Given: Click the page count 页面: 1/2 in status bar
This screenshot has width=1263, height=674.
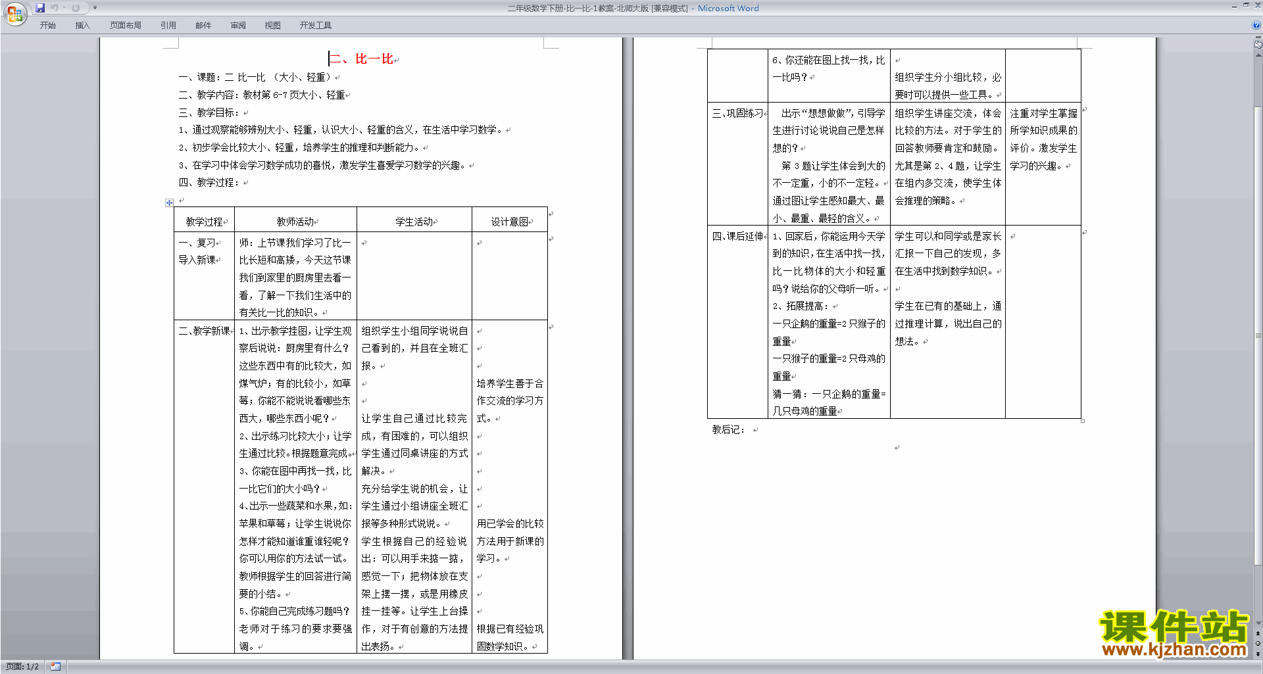Looking at the screenshot, I should click(x=22, y=667).
